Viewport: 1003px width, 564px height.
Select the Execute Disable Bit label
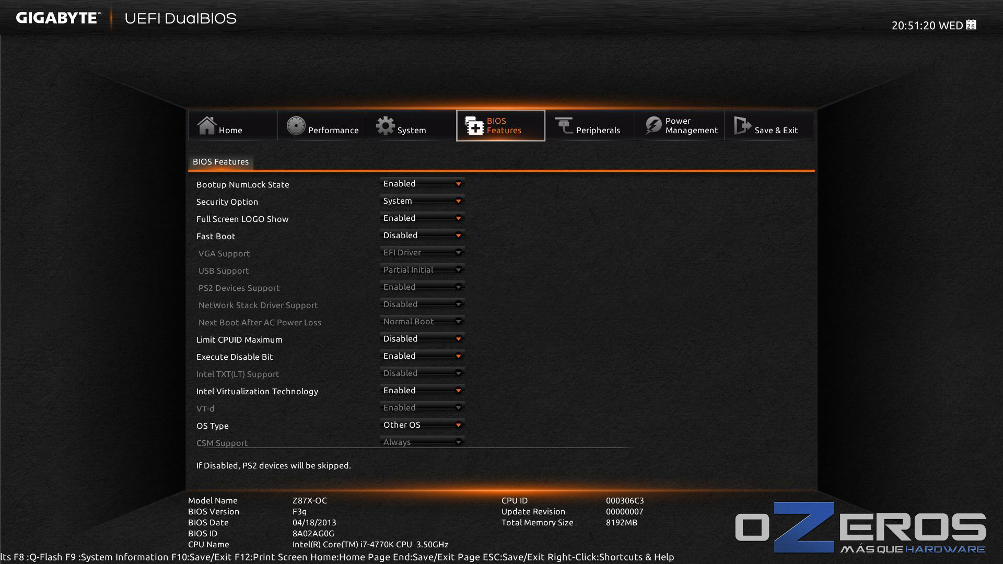(235, 357)
